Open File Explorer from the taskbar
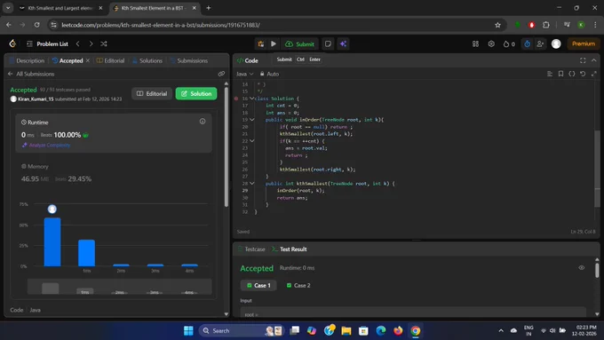The image size is (604, 340). point(346,330)
